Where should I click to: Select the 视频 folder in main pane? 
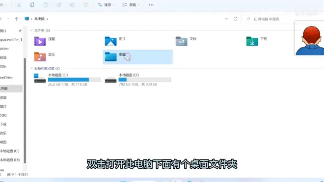coord(67,41)
